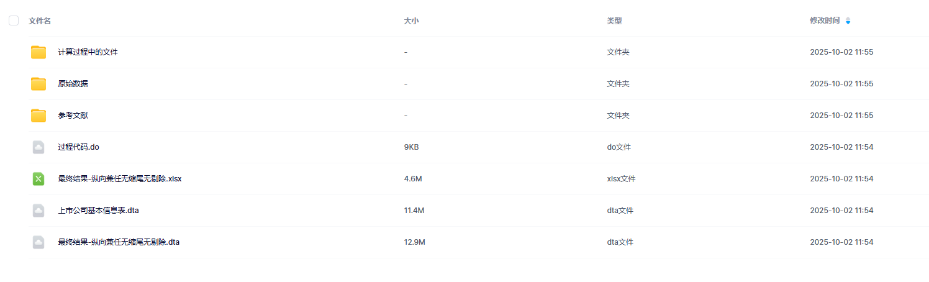Sort files by 大小 column header
This screenshot has width=929, height=282.
pos(411,21)
